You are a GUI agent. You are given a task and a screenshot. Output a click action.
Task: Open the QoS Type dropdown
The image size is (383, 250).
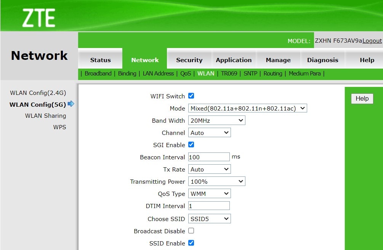point(209,194)
